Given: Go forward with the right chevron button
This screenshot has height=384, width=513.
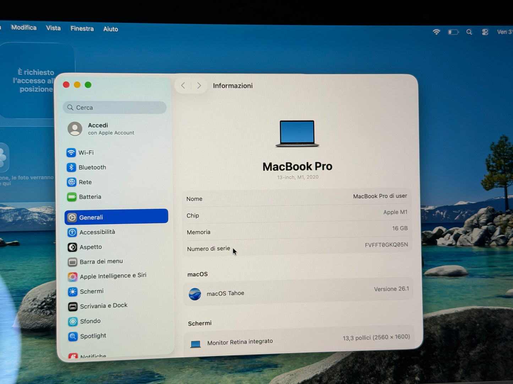Looking at the screenshot, I should pos(199,85).
